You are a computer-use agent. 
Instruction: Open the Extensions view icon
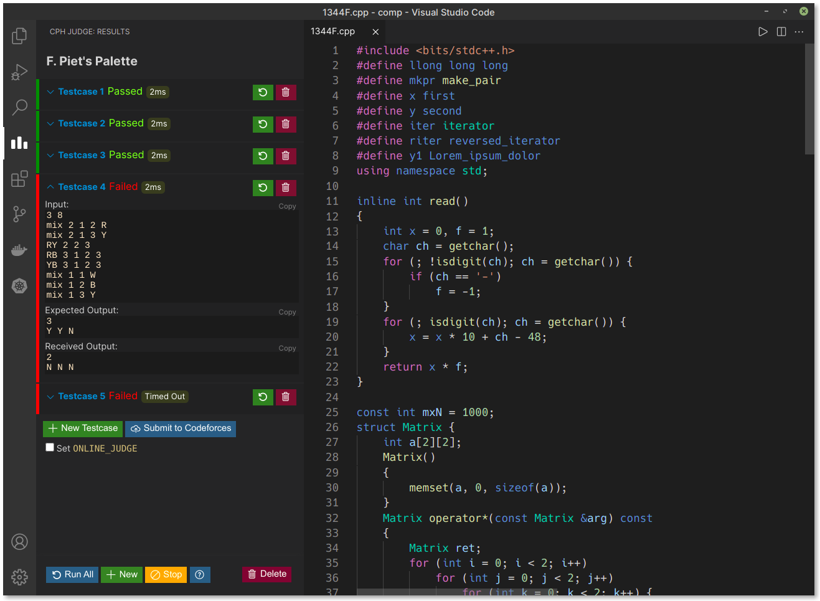coord(19,179)
